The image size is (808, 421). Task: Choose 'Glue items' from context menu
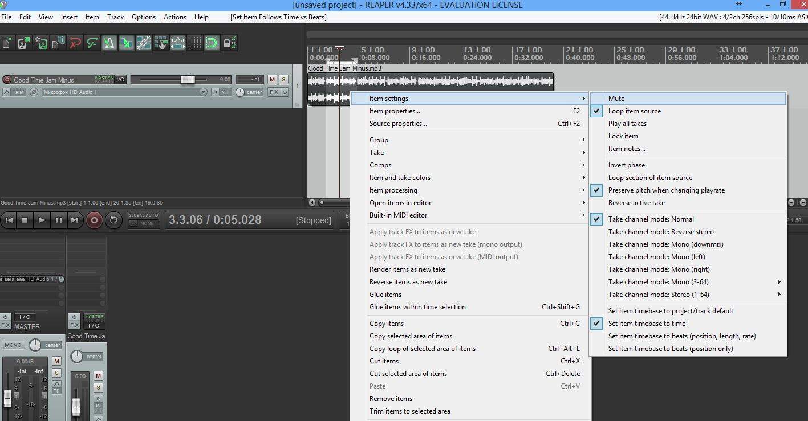(385, 295)
